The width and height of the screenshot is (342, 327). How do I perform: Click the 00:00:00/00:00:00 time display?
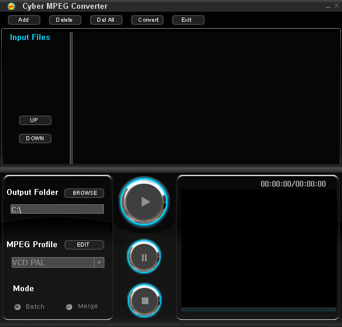293,184
